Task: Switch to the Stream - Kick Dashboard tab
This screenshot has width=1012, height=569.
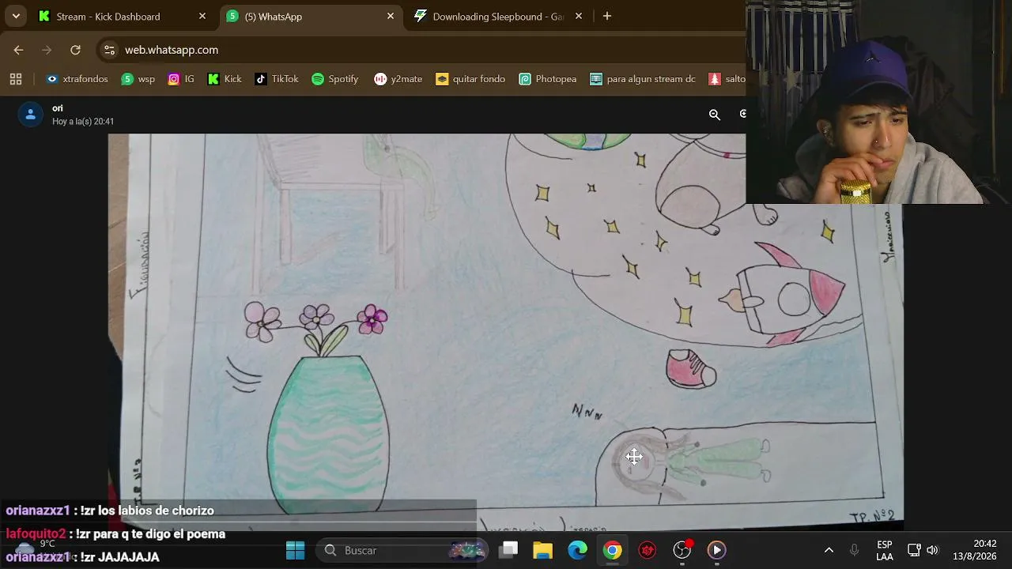Action: tap(123, 16)
